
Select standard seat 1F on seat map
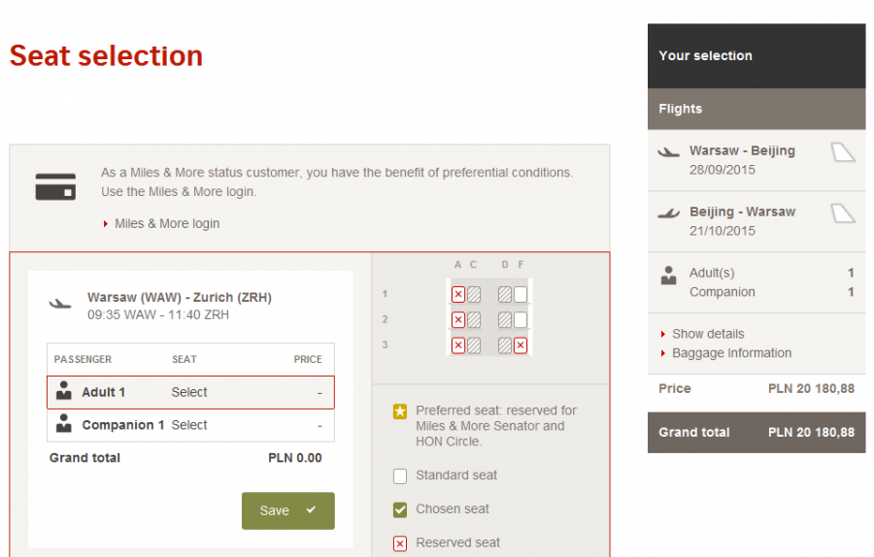pos(521,294)
